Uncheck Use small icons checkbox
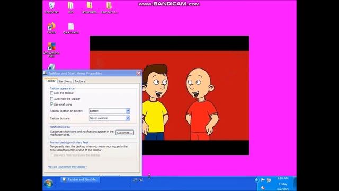 coord(52,105)
